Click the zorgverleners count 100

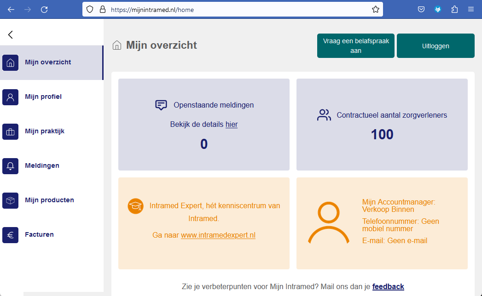382,135
